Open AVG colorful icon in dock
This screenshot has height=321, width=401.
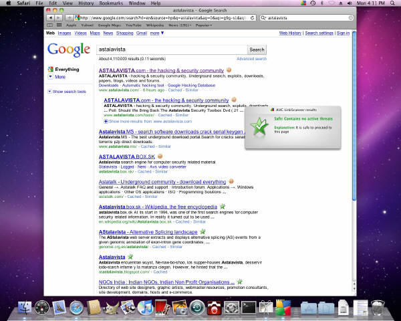pos(283,307)
